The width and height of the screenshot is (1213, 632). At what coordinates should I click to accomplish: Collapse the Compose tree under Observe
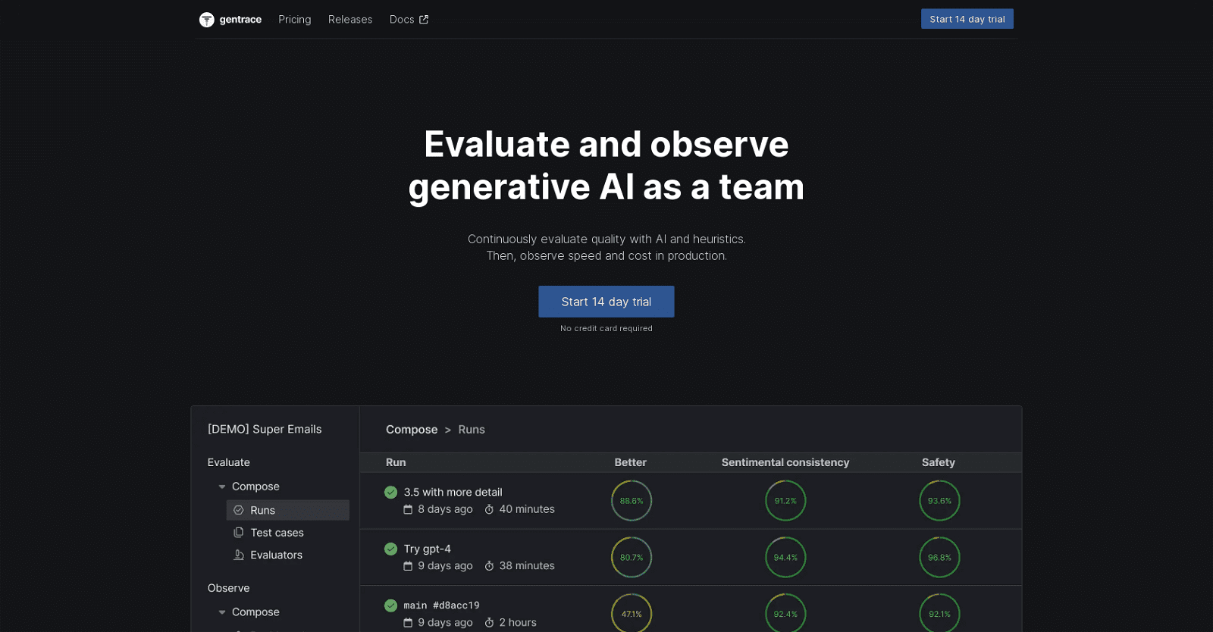[222, 612]
